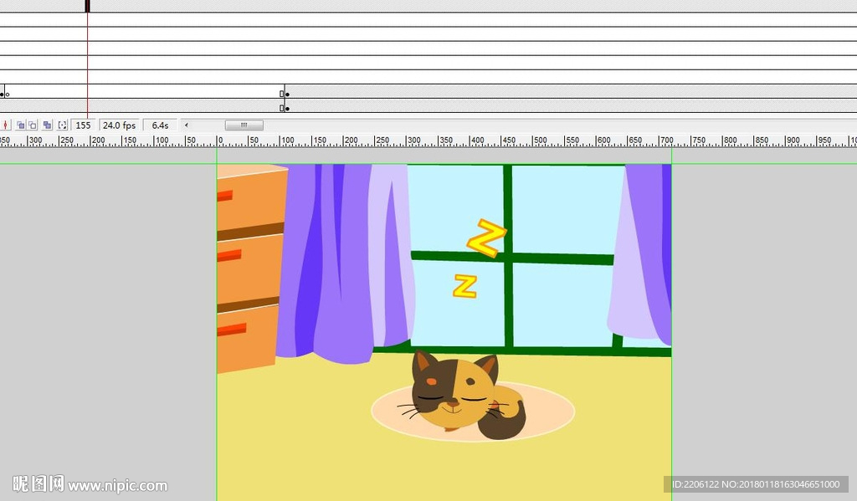Select the large yellow Z symbol
The height and width of the screenshot is (501, 857).
(486, 238)
